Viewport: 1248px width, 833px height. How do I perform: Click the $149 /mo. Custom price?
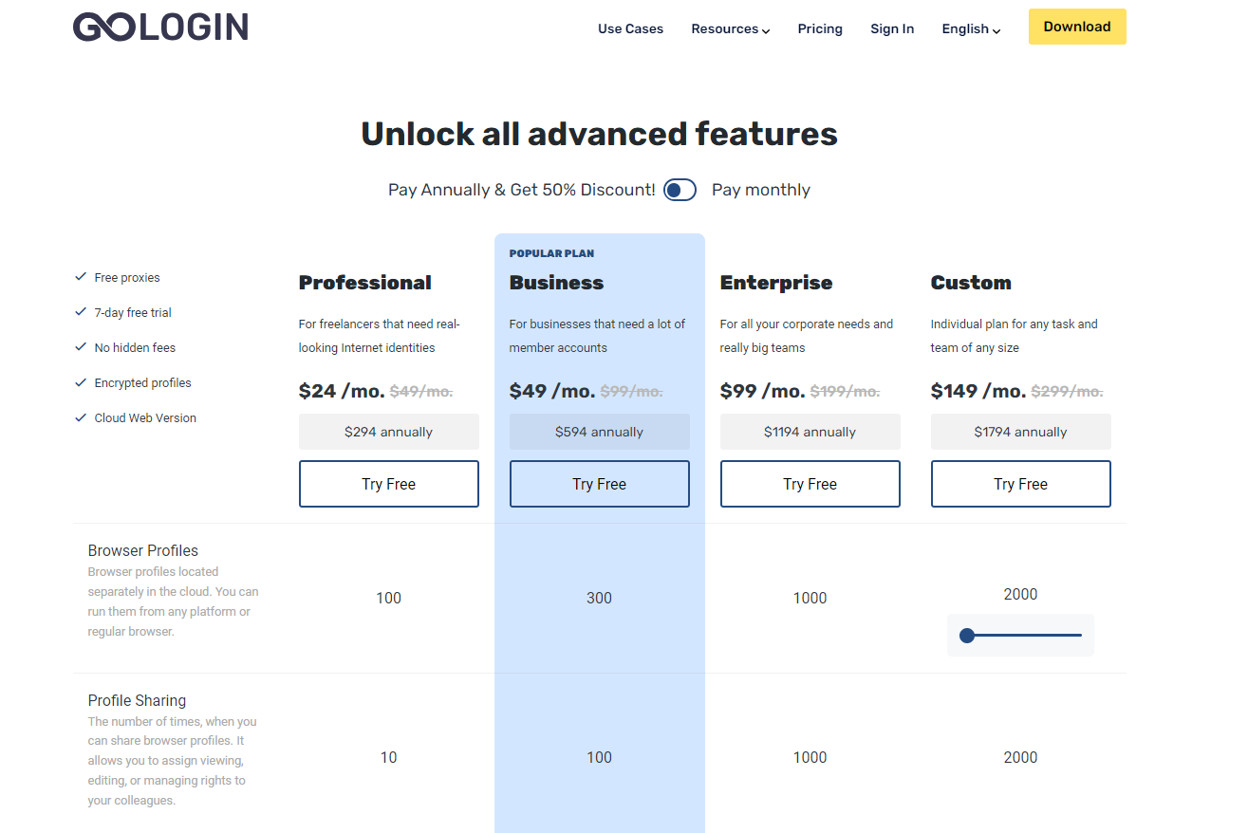978,391
